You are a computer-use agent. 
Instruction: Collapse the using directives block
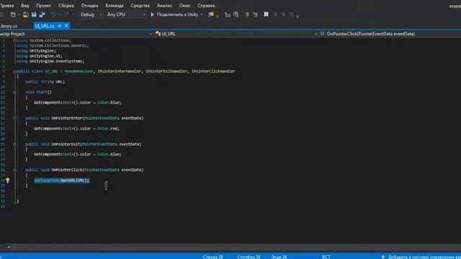[x=14, y=40]
